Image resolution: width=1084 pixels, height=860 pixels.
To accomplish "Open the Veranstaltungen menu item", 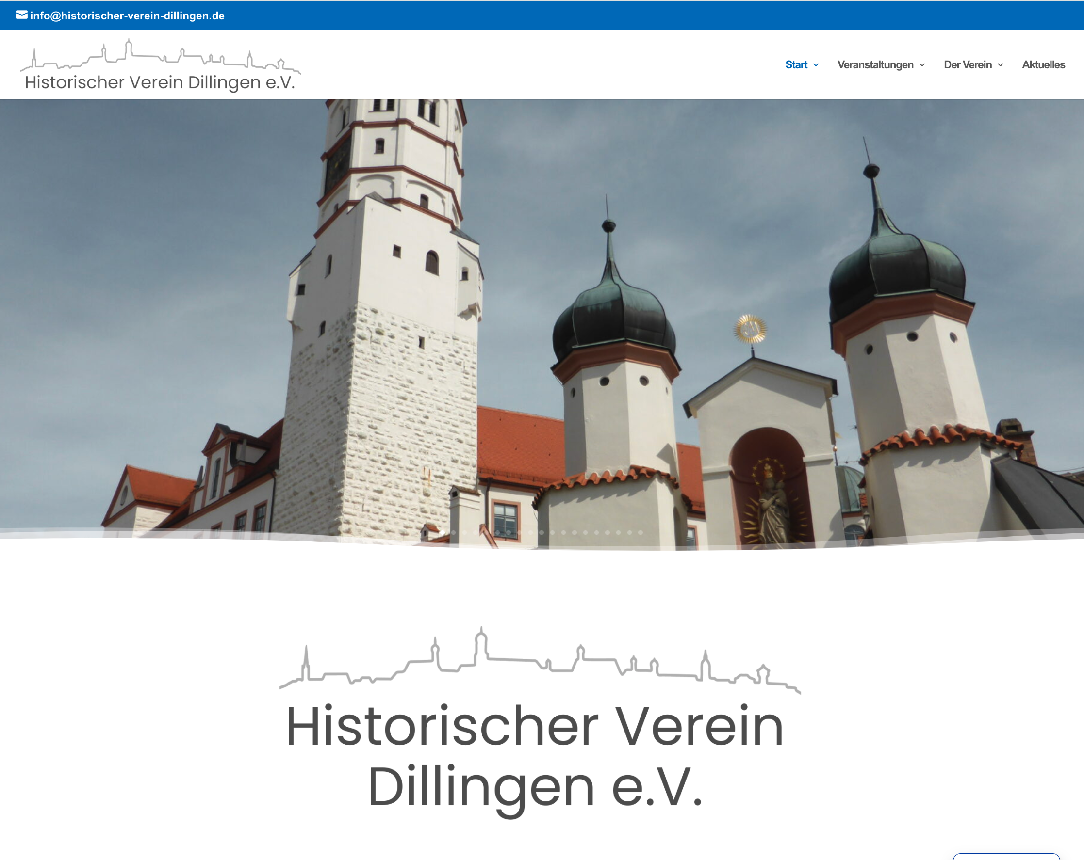I will [875, 65].
